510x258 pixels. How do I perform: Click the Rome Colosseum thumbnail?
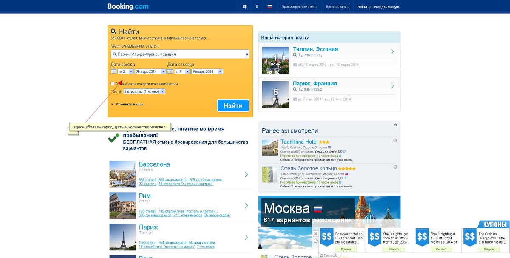pos(123,206)
